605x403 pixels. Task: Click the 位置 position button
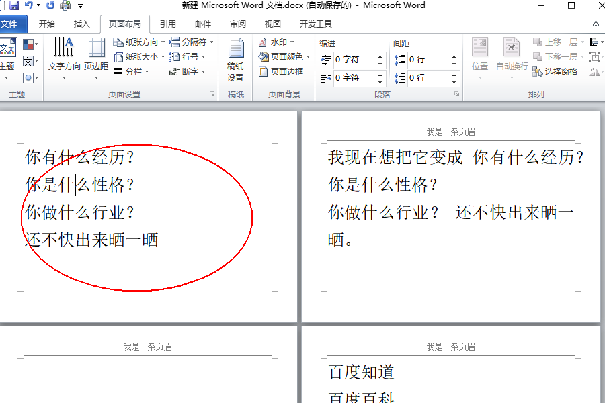(480, 58)
